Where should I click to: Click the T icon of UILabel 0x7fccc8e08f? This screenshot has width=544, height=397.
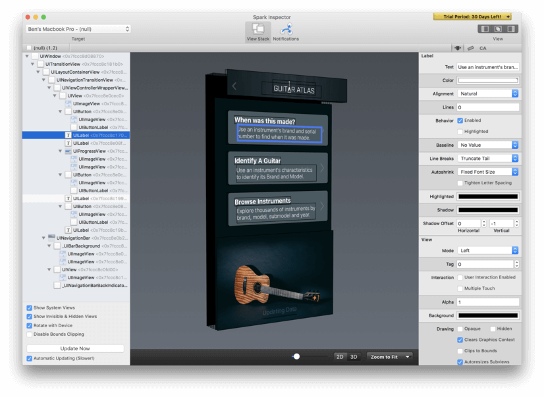pyautogui.click(x=68, y=144)
